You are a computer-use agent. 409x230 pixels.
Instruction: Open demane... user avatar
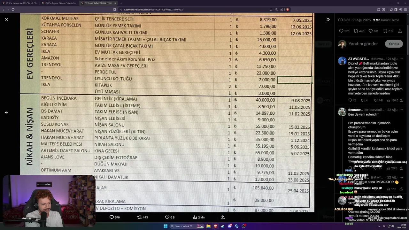(342, 112)
